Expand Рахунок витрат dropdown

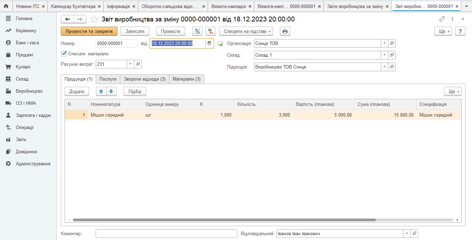click(130, 64)
